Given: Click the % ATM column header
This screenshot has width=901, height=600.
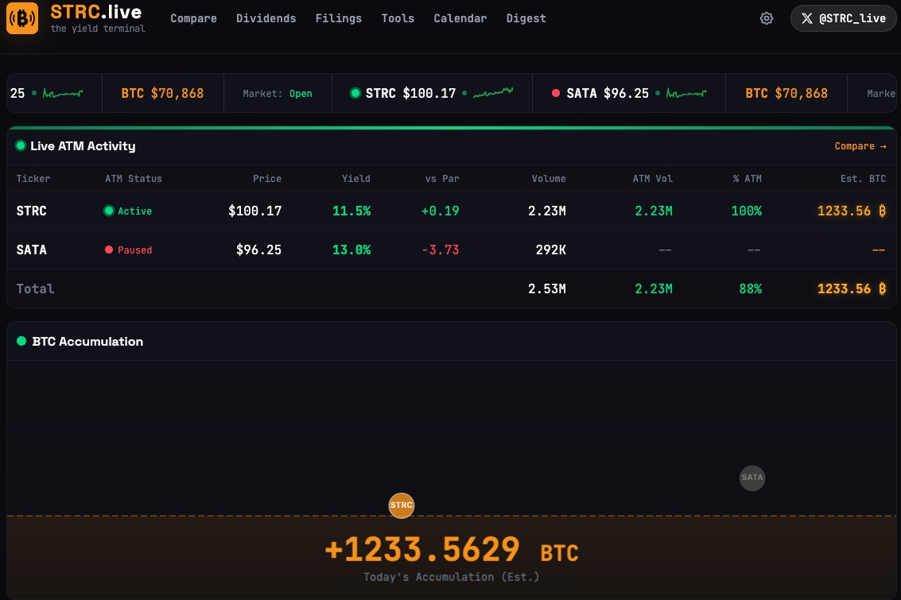Looking at the screenshot, I should pyautogui.click(x=747, y=179).
